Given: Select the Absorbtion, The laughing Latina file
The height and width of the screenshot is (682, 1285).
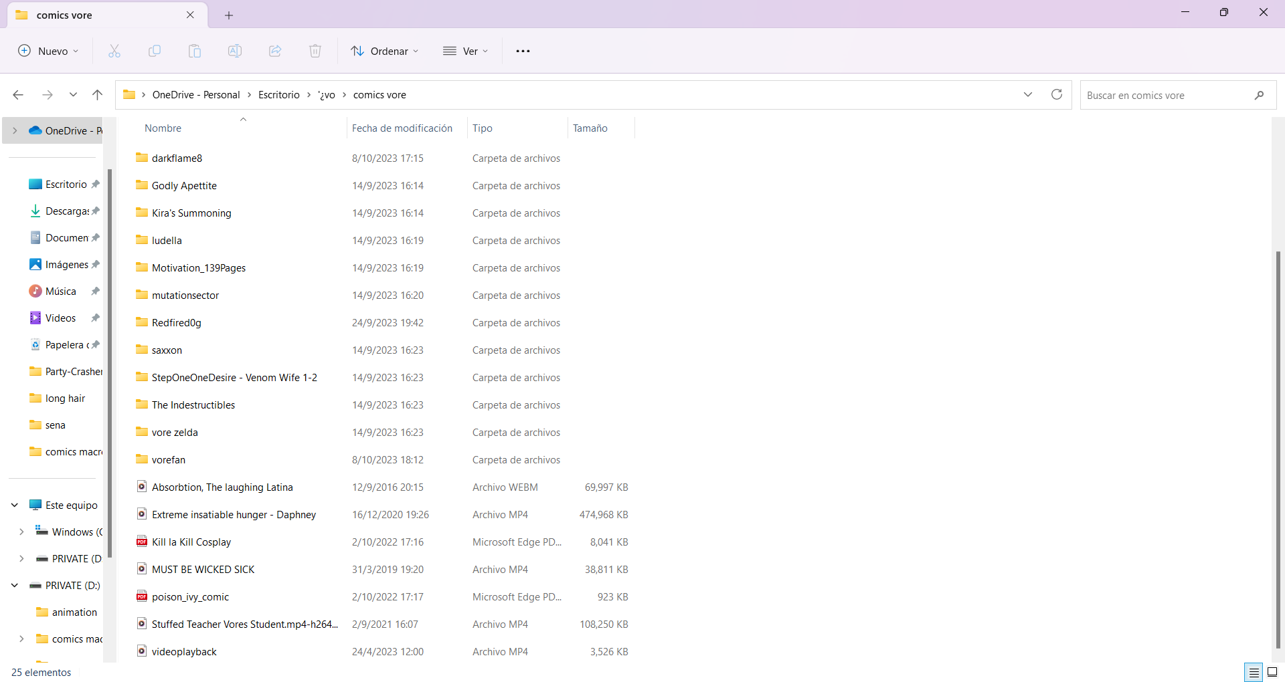Looking at the screenshot, I should coord(222,487).
